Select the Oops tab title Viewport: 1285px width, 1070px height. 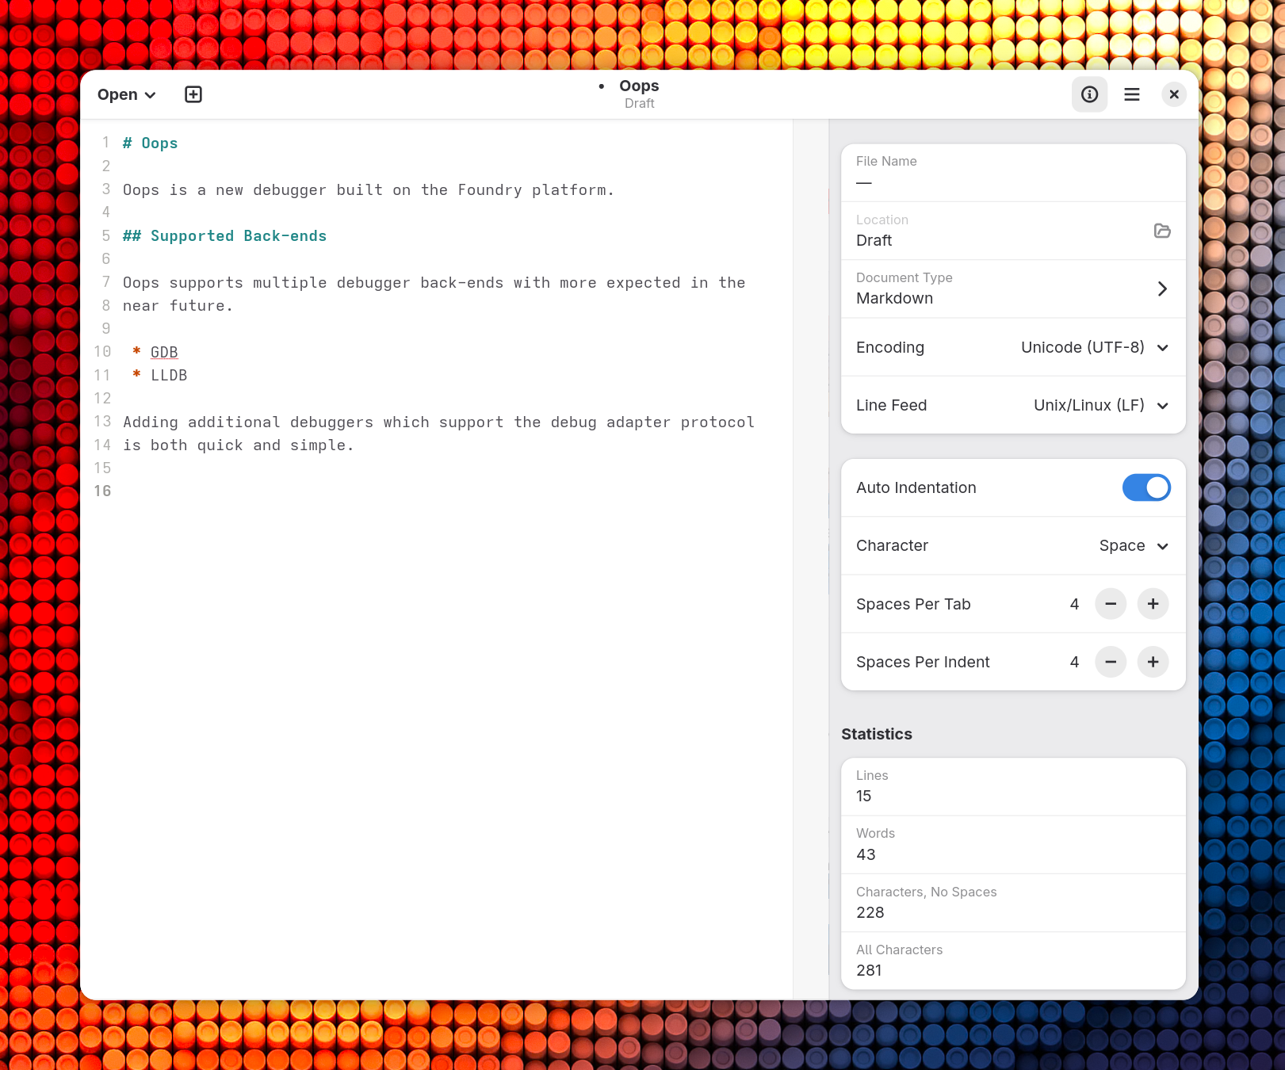[x=639, y=85]
